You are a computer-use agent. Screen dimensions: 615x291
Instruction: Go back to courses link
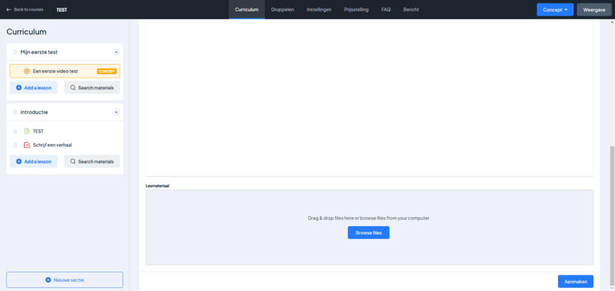click(25, 10)
